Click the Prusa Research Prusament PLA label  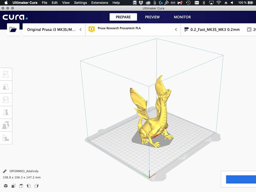click(119, 28)
